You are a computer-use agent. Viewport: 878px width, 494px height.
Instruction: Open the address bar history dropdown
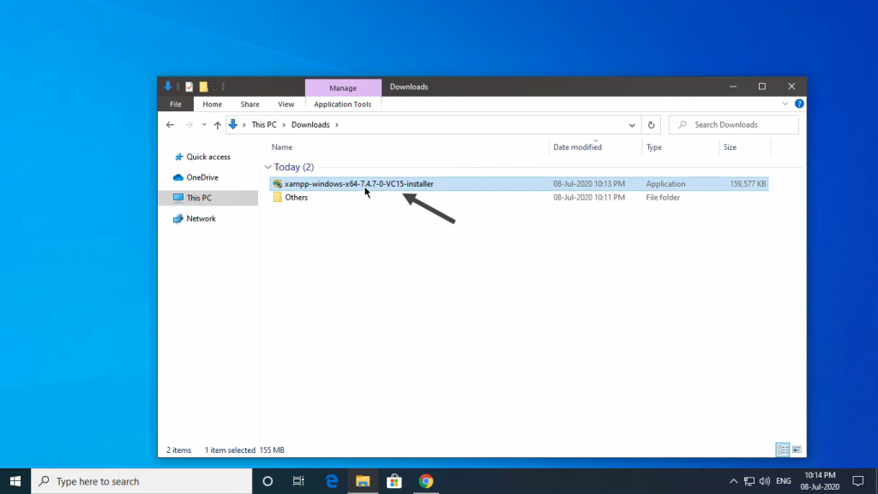point(632,125)
